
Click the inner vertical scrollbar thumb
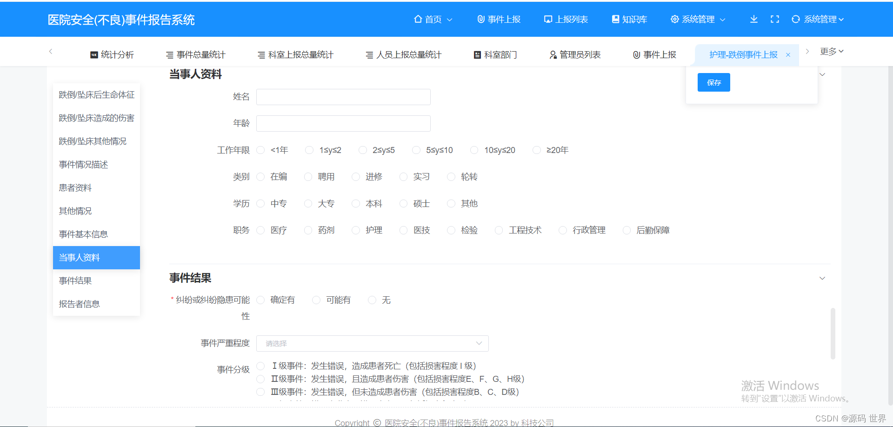(833, 334)
